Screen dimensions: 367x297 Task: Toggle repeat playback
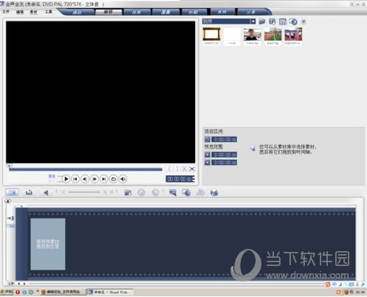coord(113,179)
